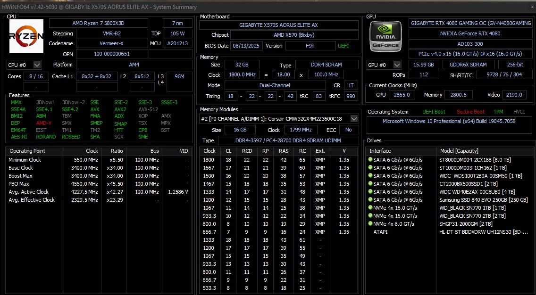This screenshot has height=295, width=536.
Task: Click the L3 cache 96M field
Action: 179,81
